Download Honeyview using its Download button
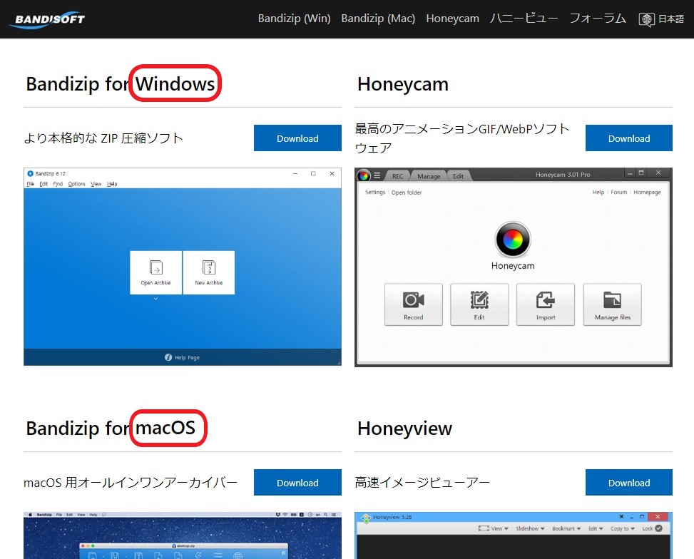Viewport: 694px width, 559px height. click(x=628, y=483)
